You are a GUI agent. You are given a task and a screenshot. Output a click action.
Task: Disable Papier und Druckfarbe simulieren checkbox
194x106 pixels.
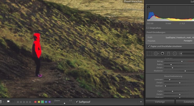point(148,46)
